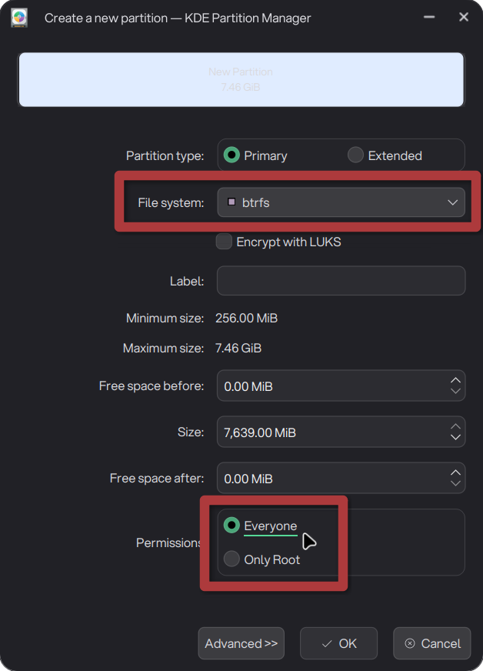This screenshot has height=671, width=483.
Task: Increase Size with the up arrow
Action: point(455,426)
